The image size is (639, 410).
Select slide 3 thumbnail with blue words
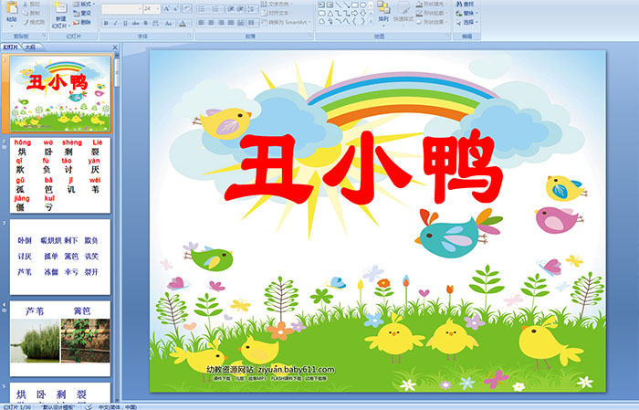[x=60, y=258]
